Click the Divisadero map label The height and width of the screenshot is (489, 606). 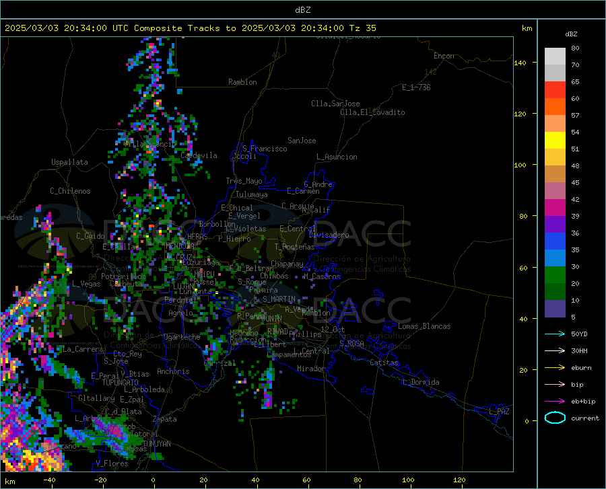pos(329,235)
